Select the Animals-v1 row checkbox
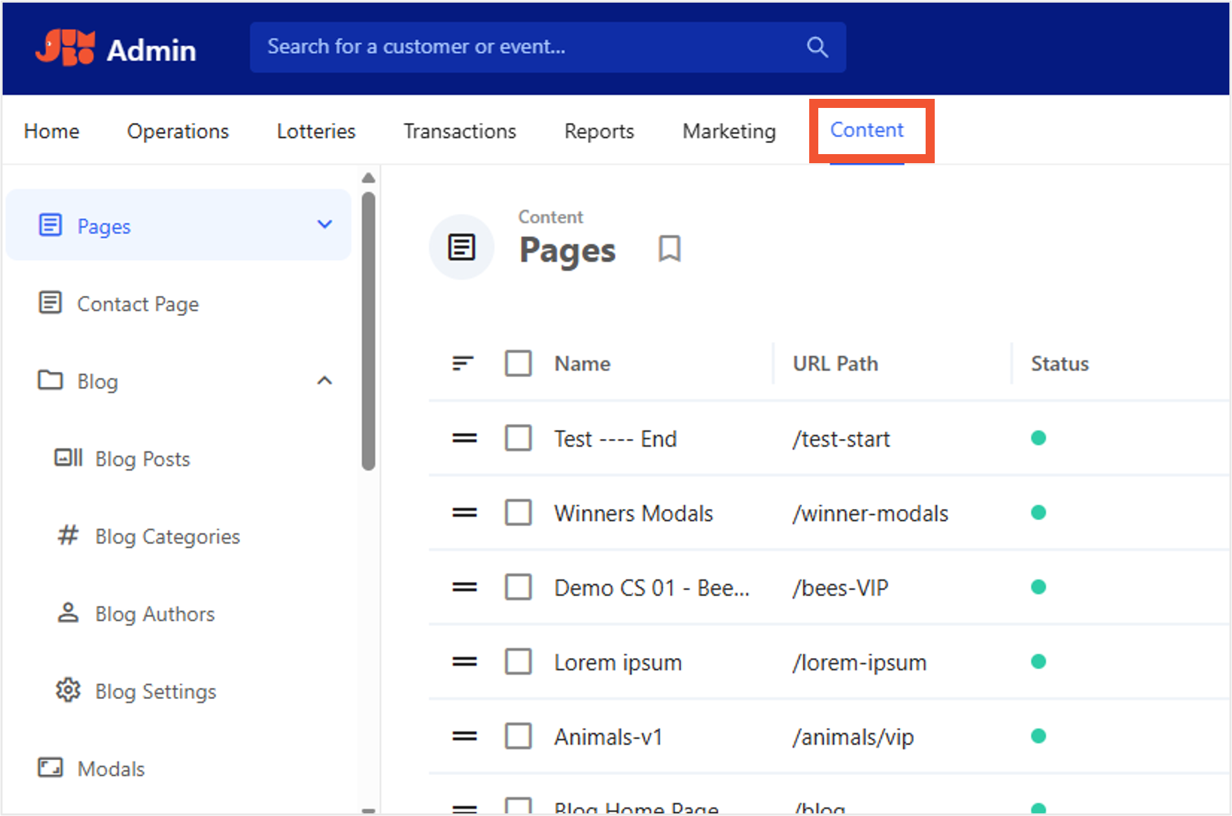Viewport: 1232px width, 816px height. point(518,737)
